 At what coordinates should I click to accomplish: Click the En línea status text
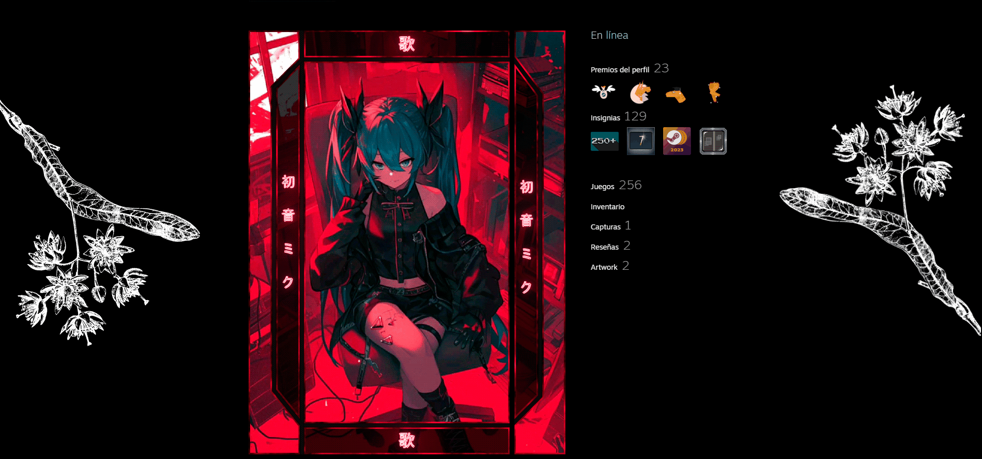609,35
